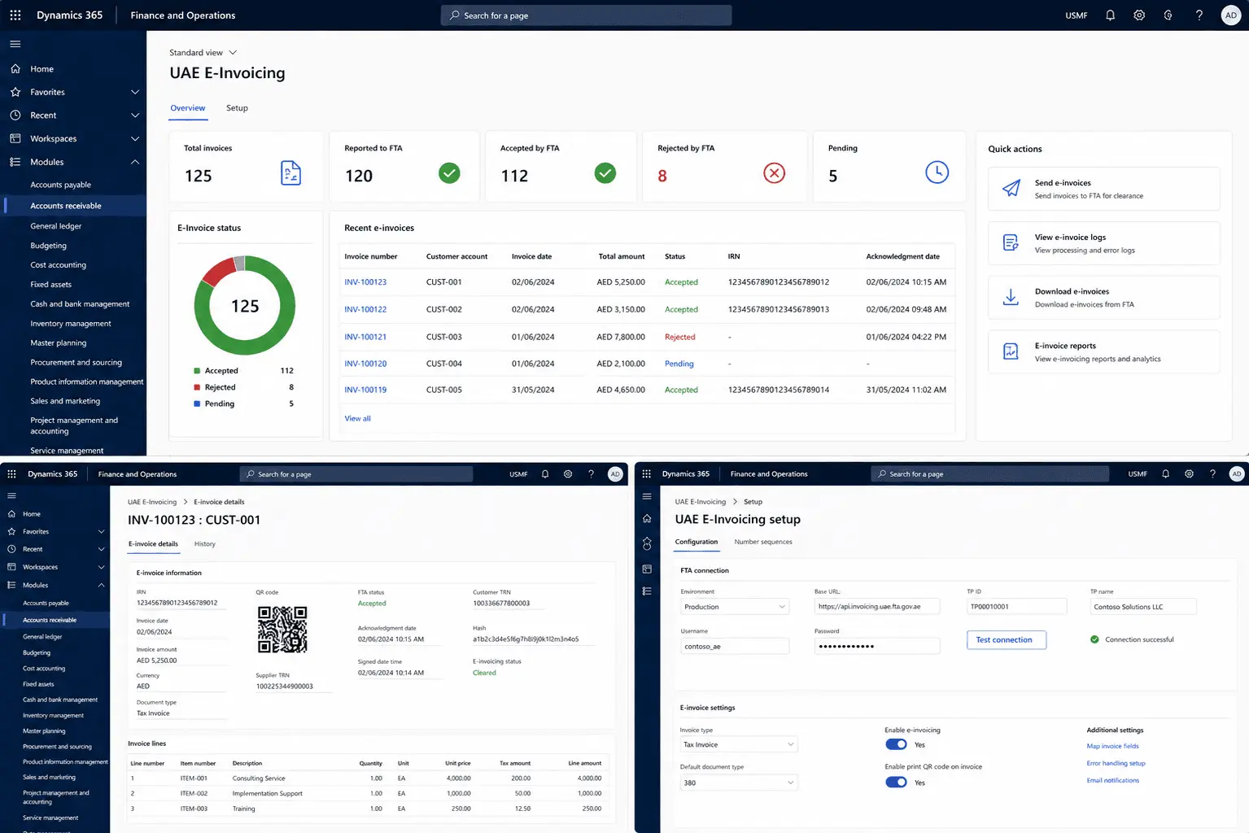
Task: Click the green Accepted legend swatch
Action: tap(197, 371)
